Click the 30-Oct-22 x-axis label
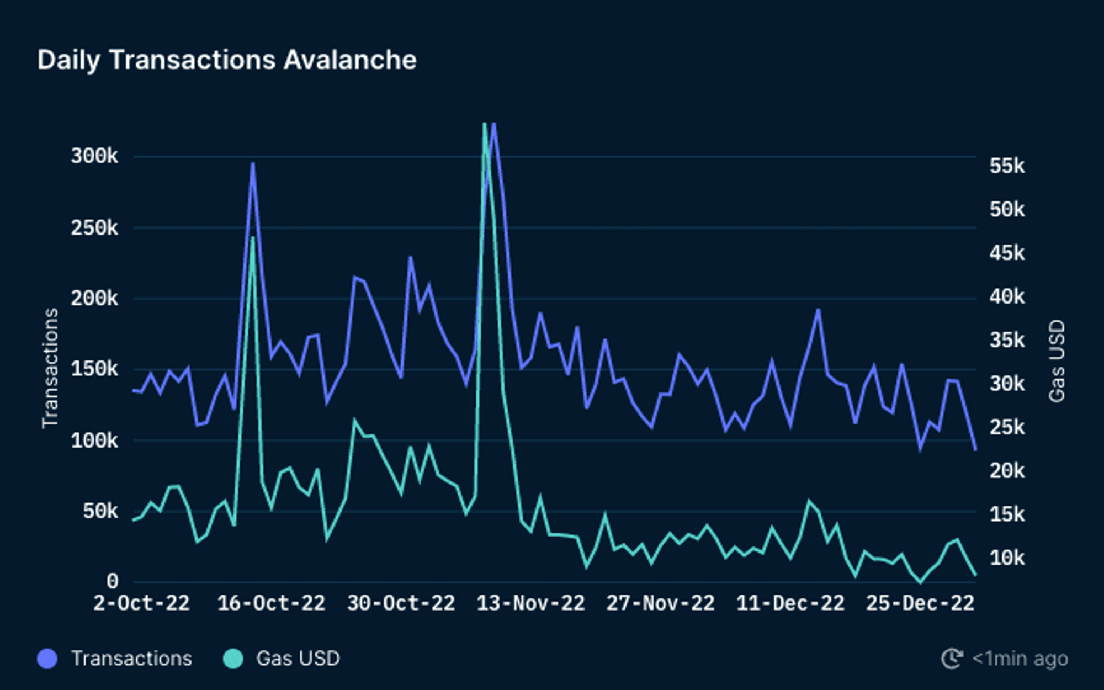Image resolution: width=1104 pixels, height=690 pixels. point(401,603)
